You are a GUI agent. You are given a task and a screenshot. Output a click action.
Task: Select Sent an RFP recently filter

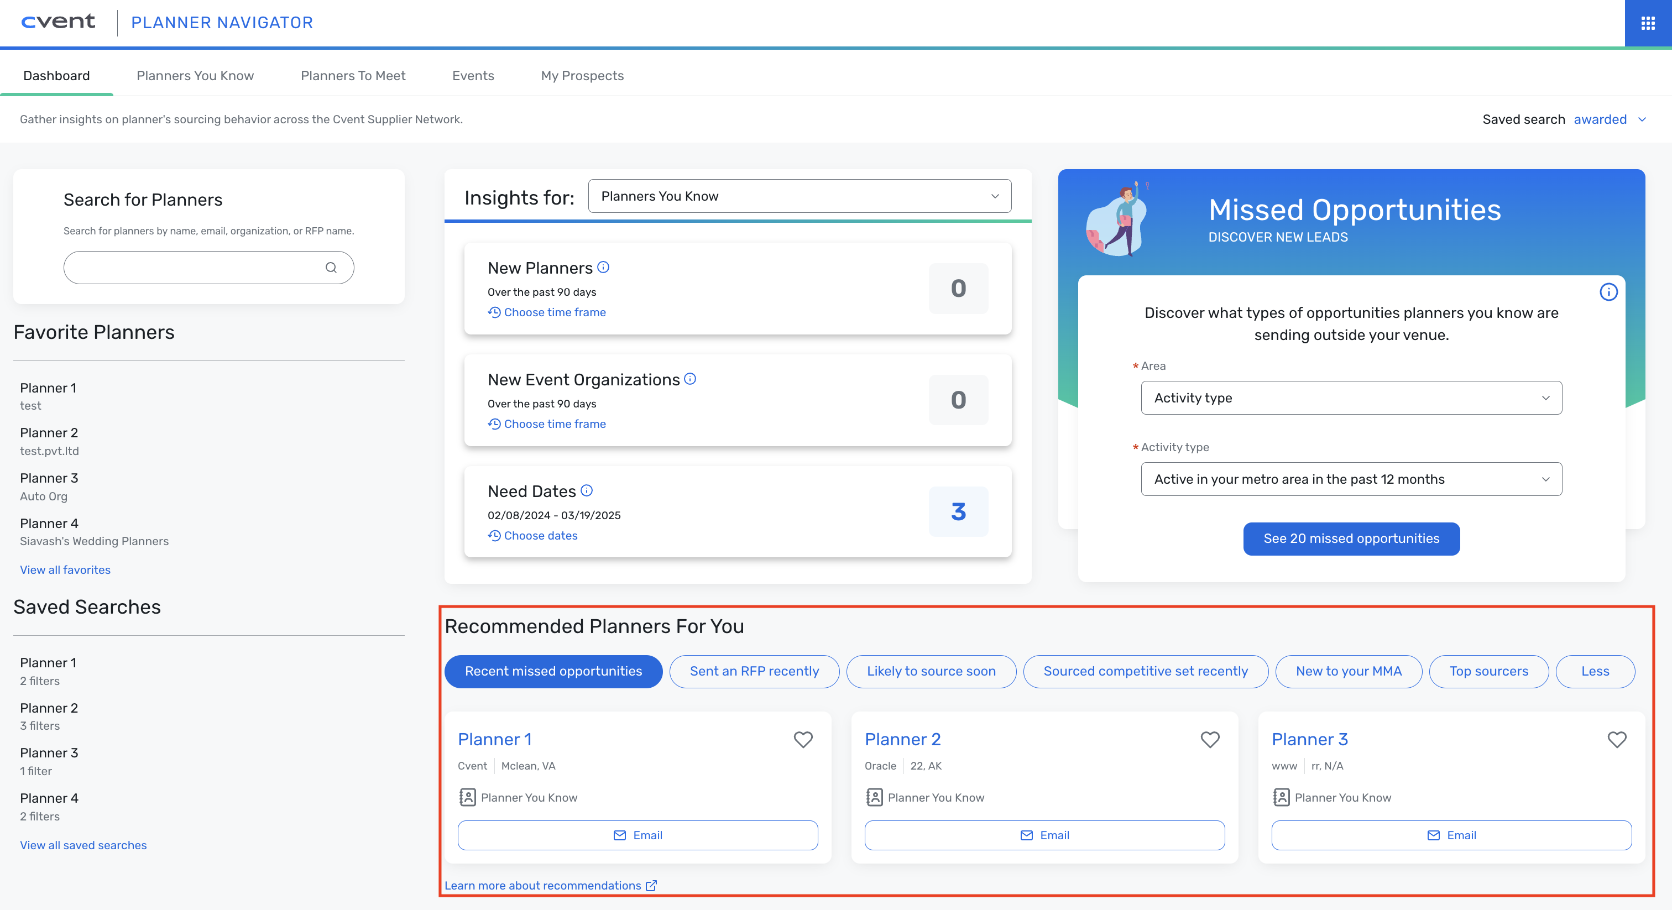[754, 671]
